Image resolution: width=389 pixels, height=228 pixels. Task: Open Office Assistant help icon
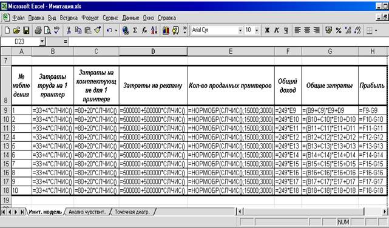click(175, 30)
